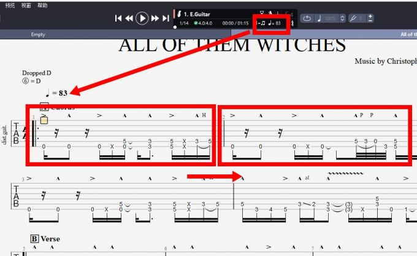Image resolution: width=417 pixels, height=256 pixels.
Task: Click the tempo 83 display in the LCD
Action: click(275, 23)
